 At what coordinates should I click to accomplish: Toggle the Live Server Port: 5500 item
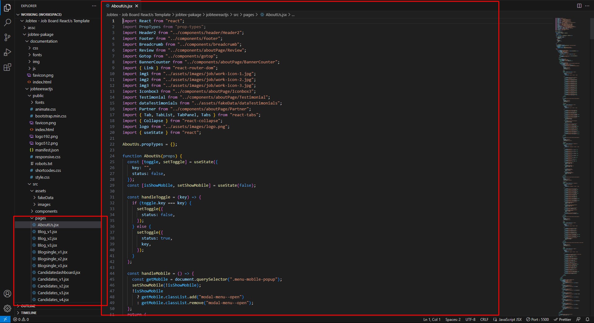point(537,319)
